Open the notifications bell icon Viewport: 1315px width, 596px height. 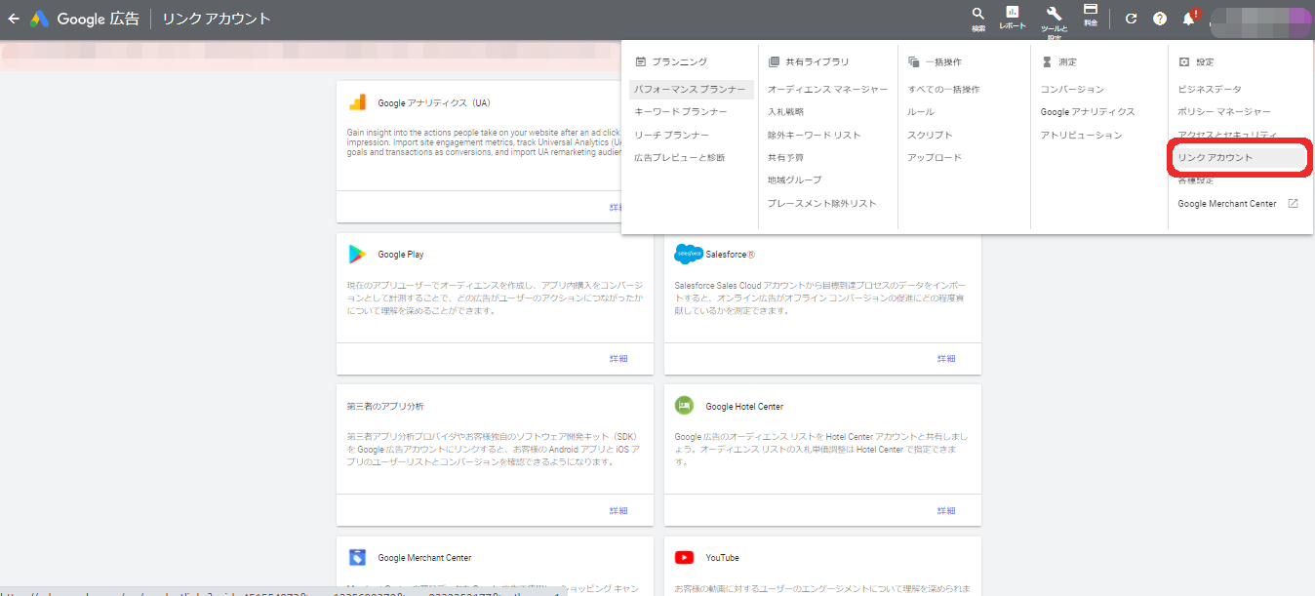tap(1189, 18)
